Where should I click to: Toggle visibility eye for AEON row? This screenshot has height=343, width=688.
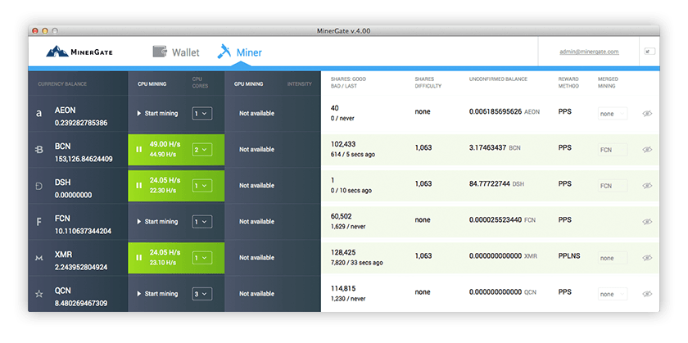click(x=647, y=114)
